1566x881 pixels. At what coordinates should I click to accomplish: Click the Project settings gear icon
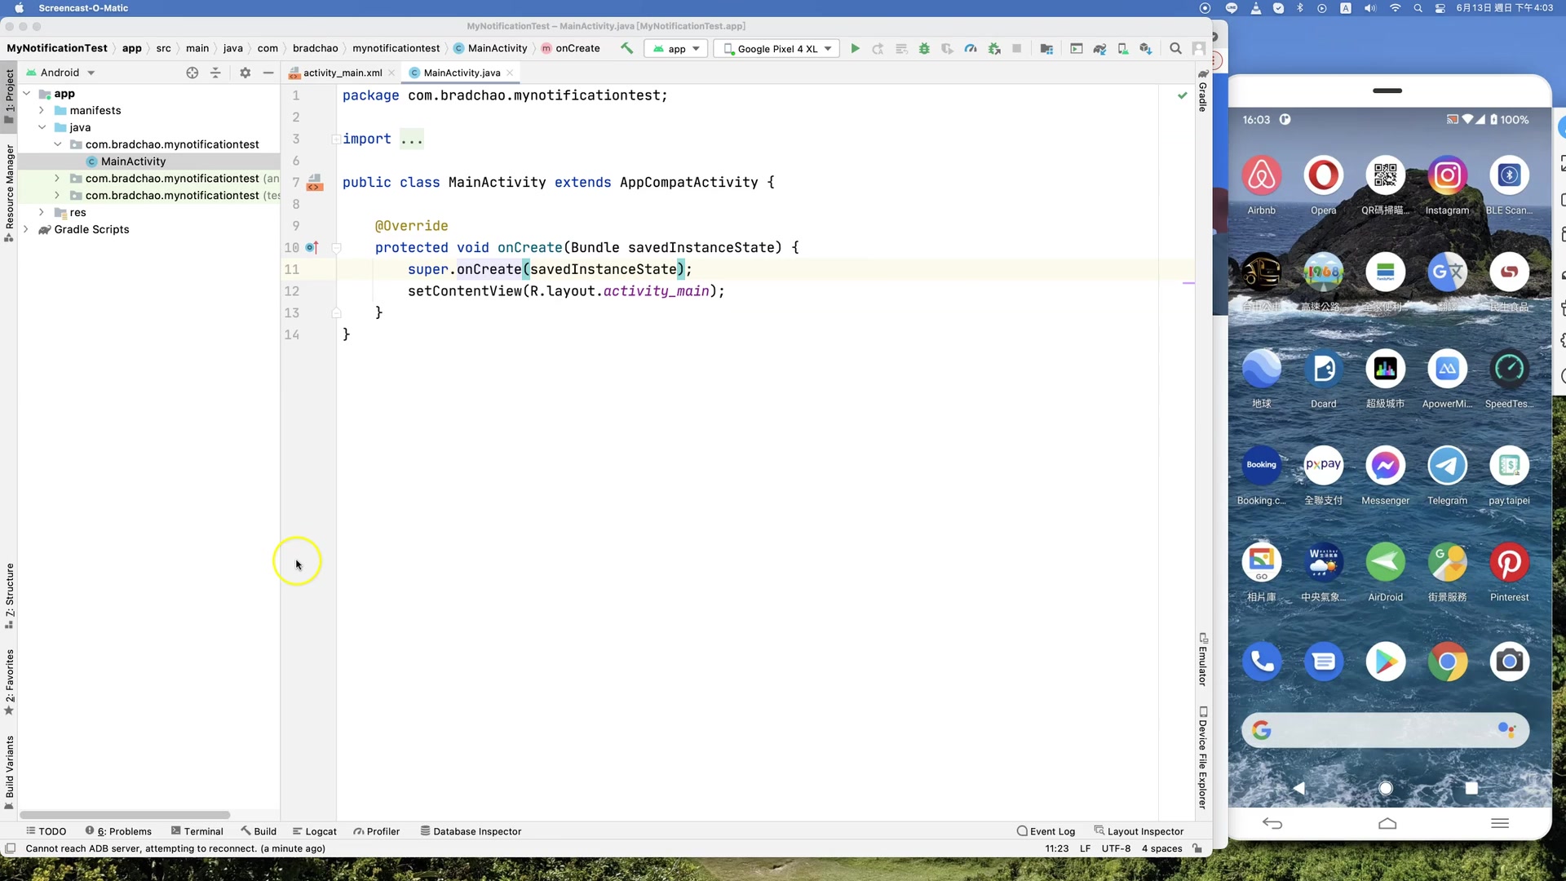coord(245,73)
